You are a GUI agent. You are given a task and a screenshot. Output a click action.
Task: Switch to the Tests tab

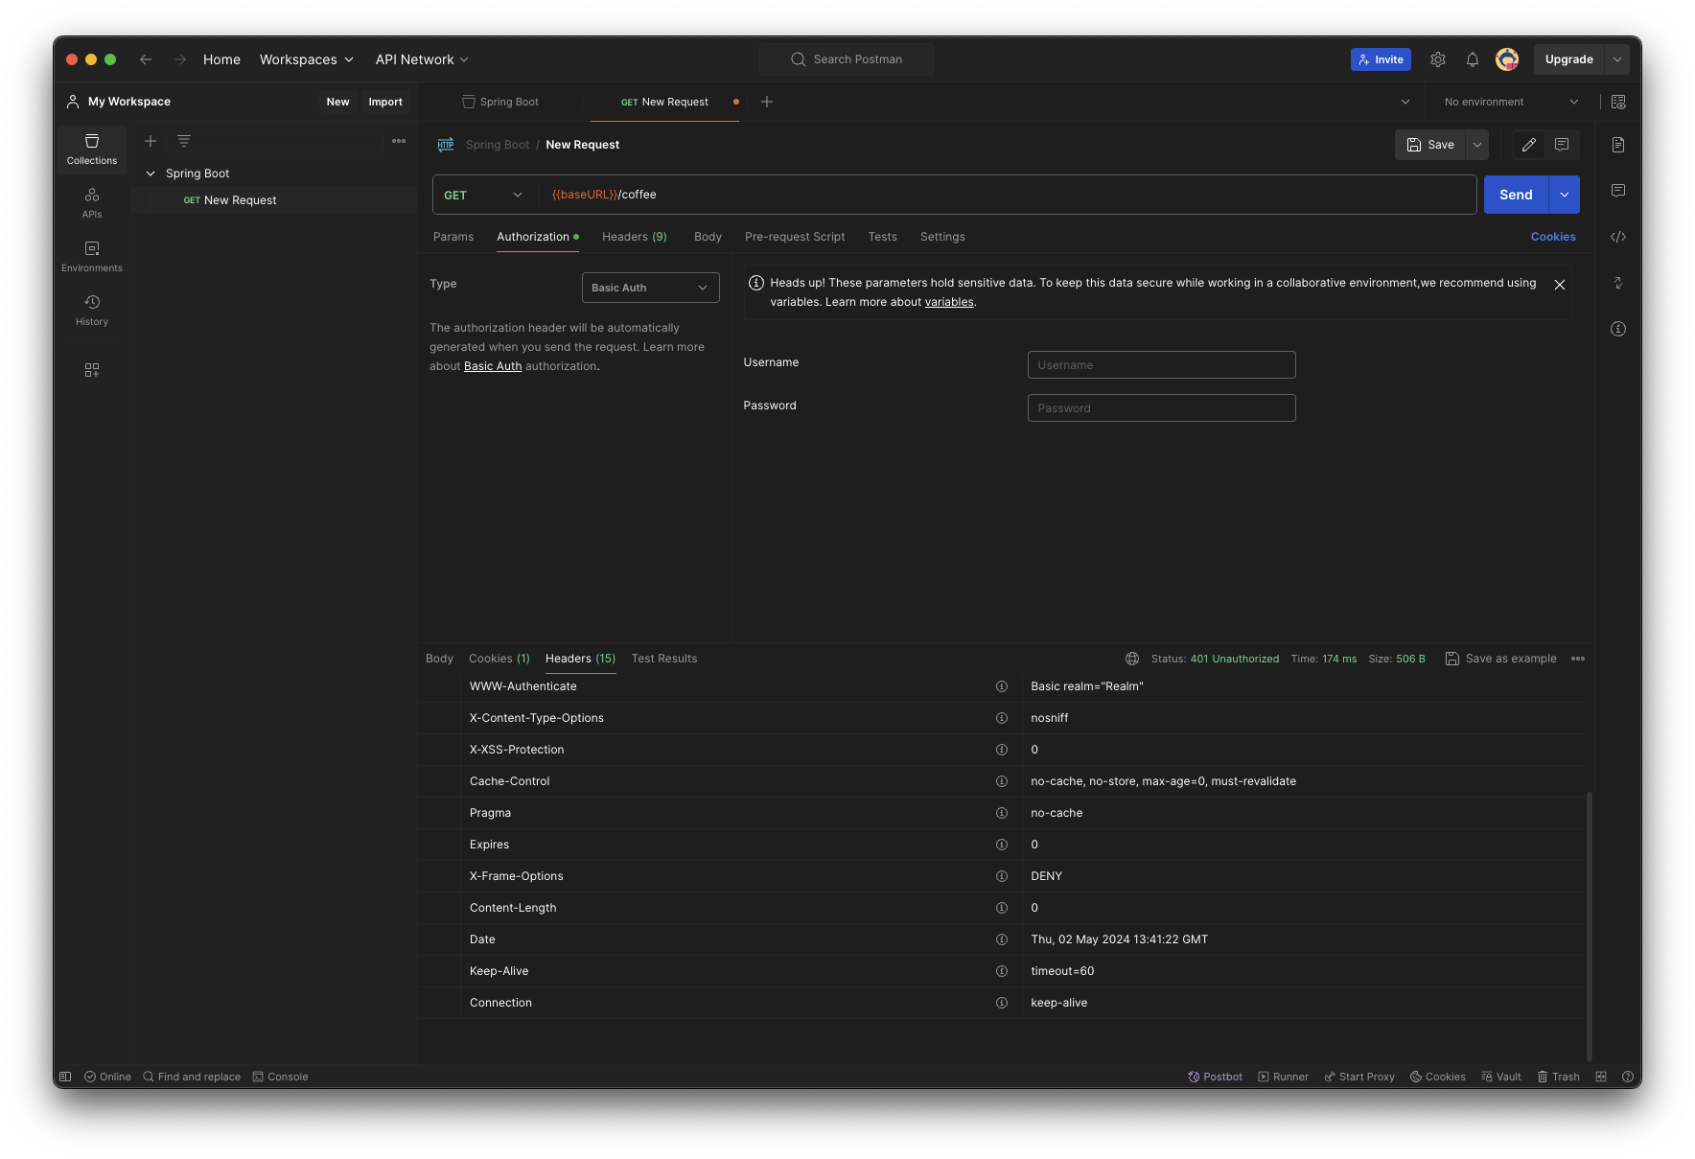click(x=883, y=237)
